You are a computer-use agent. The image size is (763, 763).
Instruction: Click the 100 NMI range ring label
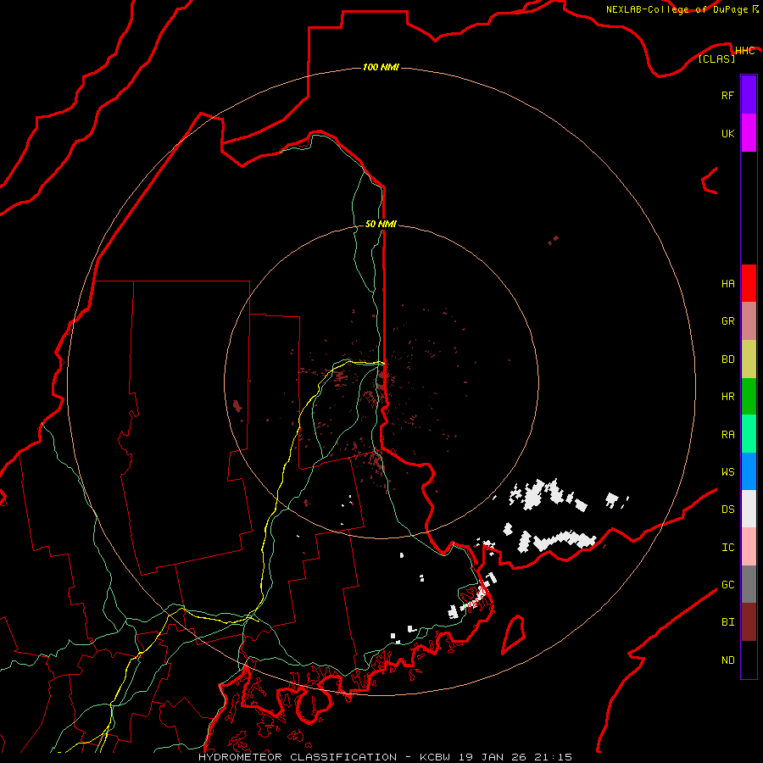(381, 67)
